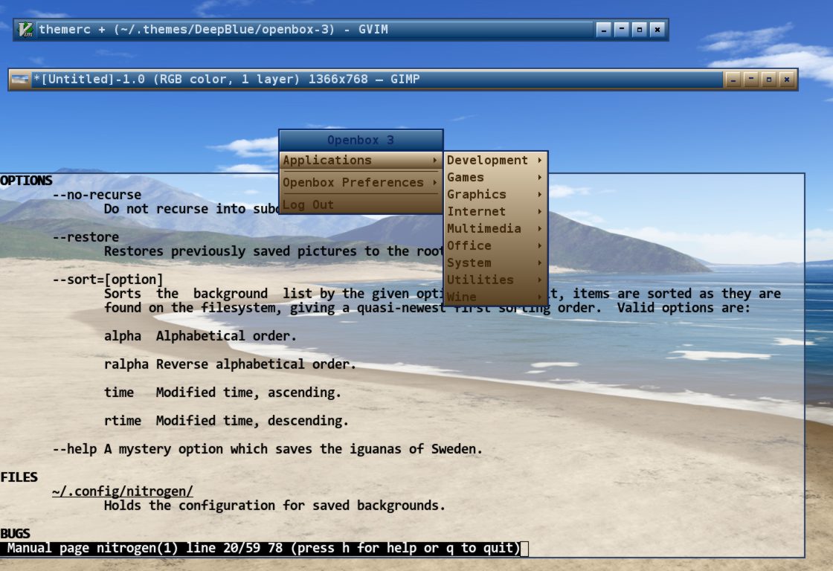
Task: Click 'Modified time, ascending.' text
Action: click(x=248, y=393)
